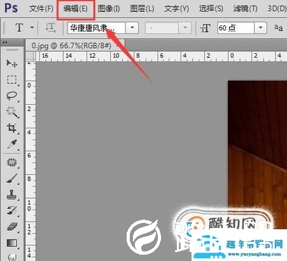
Task: Select the Crop tool
Action: pyautogui.click(x=11, y=128)
